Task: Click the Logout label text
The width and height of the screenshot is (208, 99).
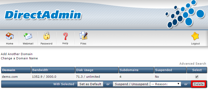Action: point(195,44)
